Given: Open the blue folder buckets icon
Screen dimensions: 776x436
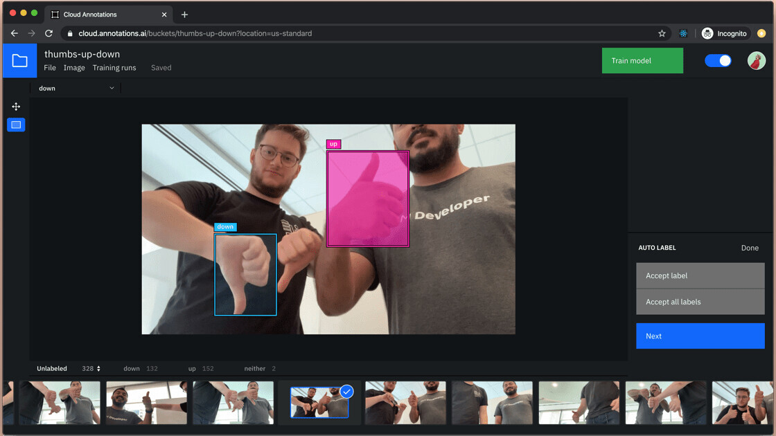Looking at the screenshot, I should [x=19, y=61].
